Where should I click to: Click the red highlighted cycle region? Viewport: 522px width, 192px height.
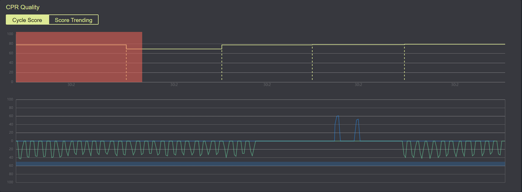79,57
